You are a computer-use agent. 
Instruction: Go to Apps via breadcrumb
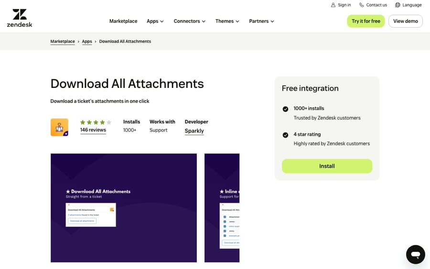(x=87, y=42)
